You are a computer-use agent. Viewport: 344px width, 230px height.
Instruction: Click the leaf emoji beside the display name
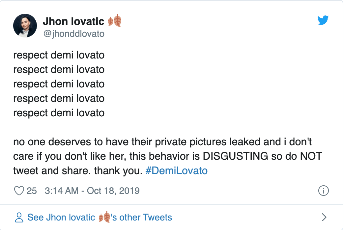point(115,21)
